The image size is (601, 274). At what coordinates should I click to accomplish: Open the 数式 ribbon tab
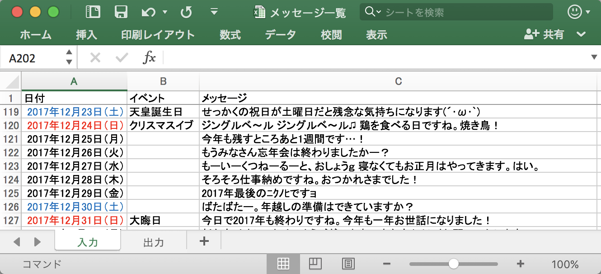point(230,35)
